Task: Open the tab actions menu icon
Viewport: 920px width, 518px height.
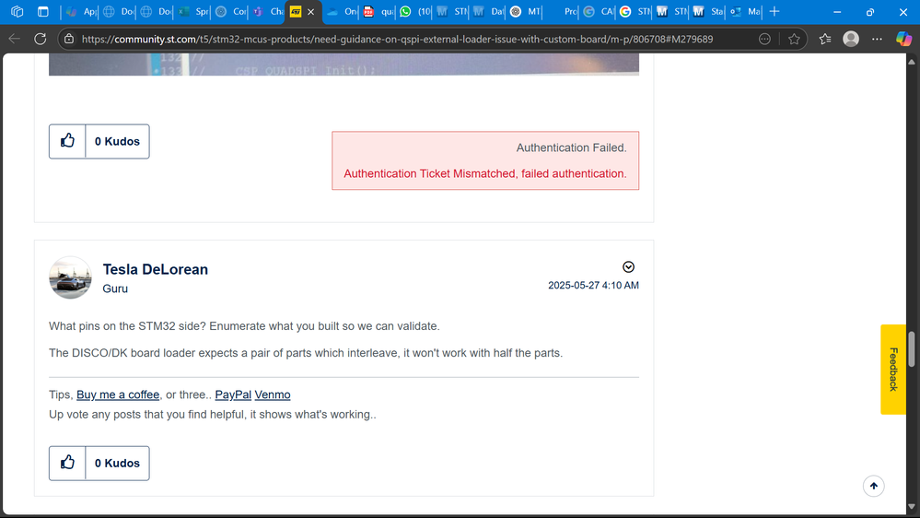Action: tap(43, 12)
